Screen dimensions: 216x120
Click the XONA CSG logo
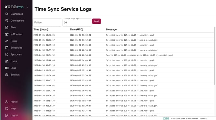[14, 7]
